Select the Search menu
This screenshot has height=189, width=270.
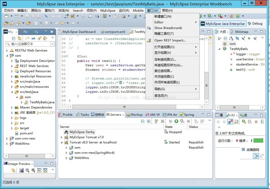click(78, 11)
